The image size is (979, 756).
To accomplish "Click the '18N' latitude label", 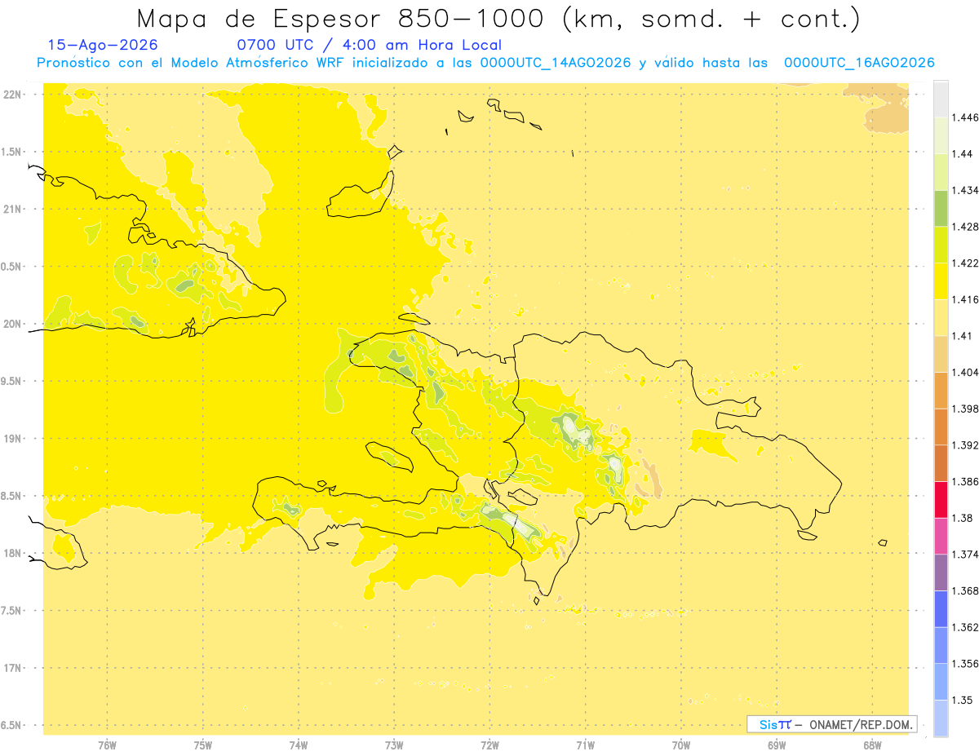I will [12, 553].
